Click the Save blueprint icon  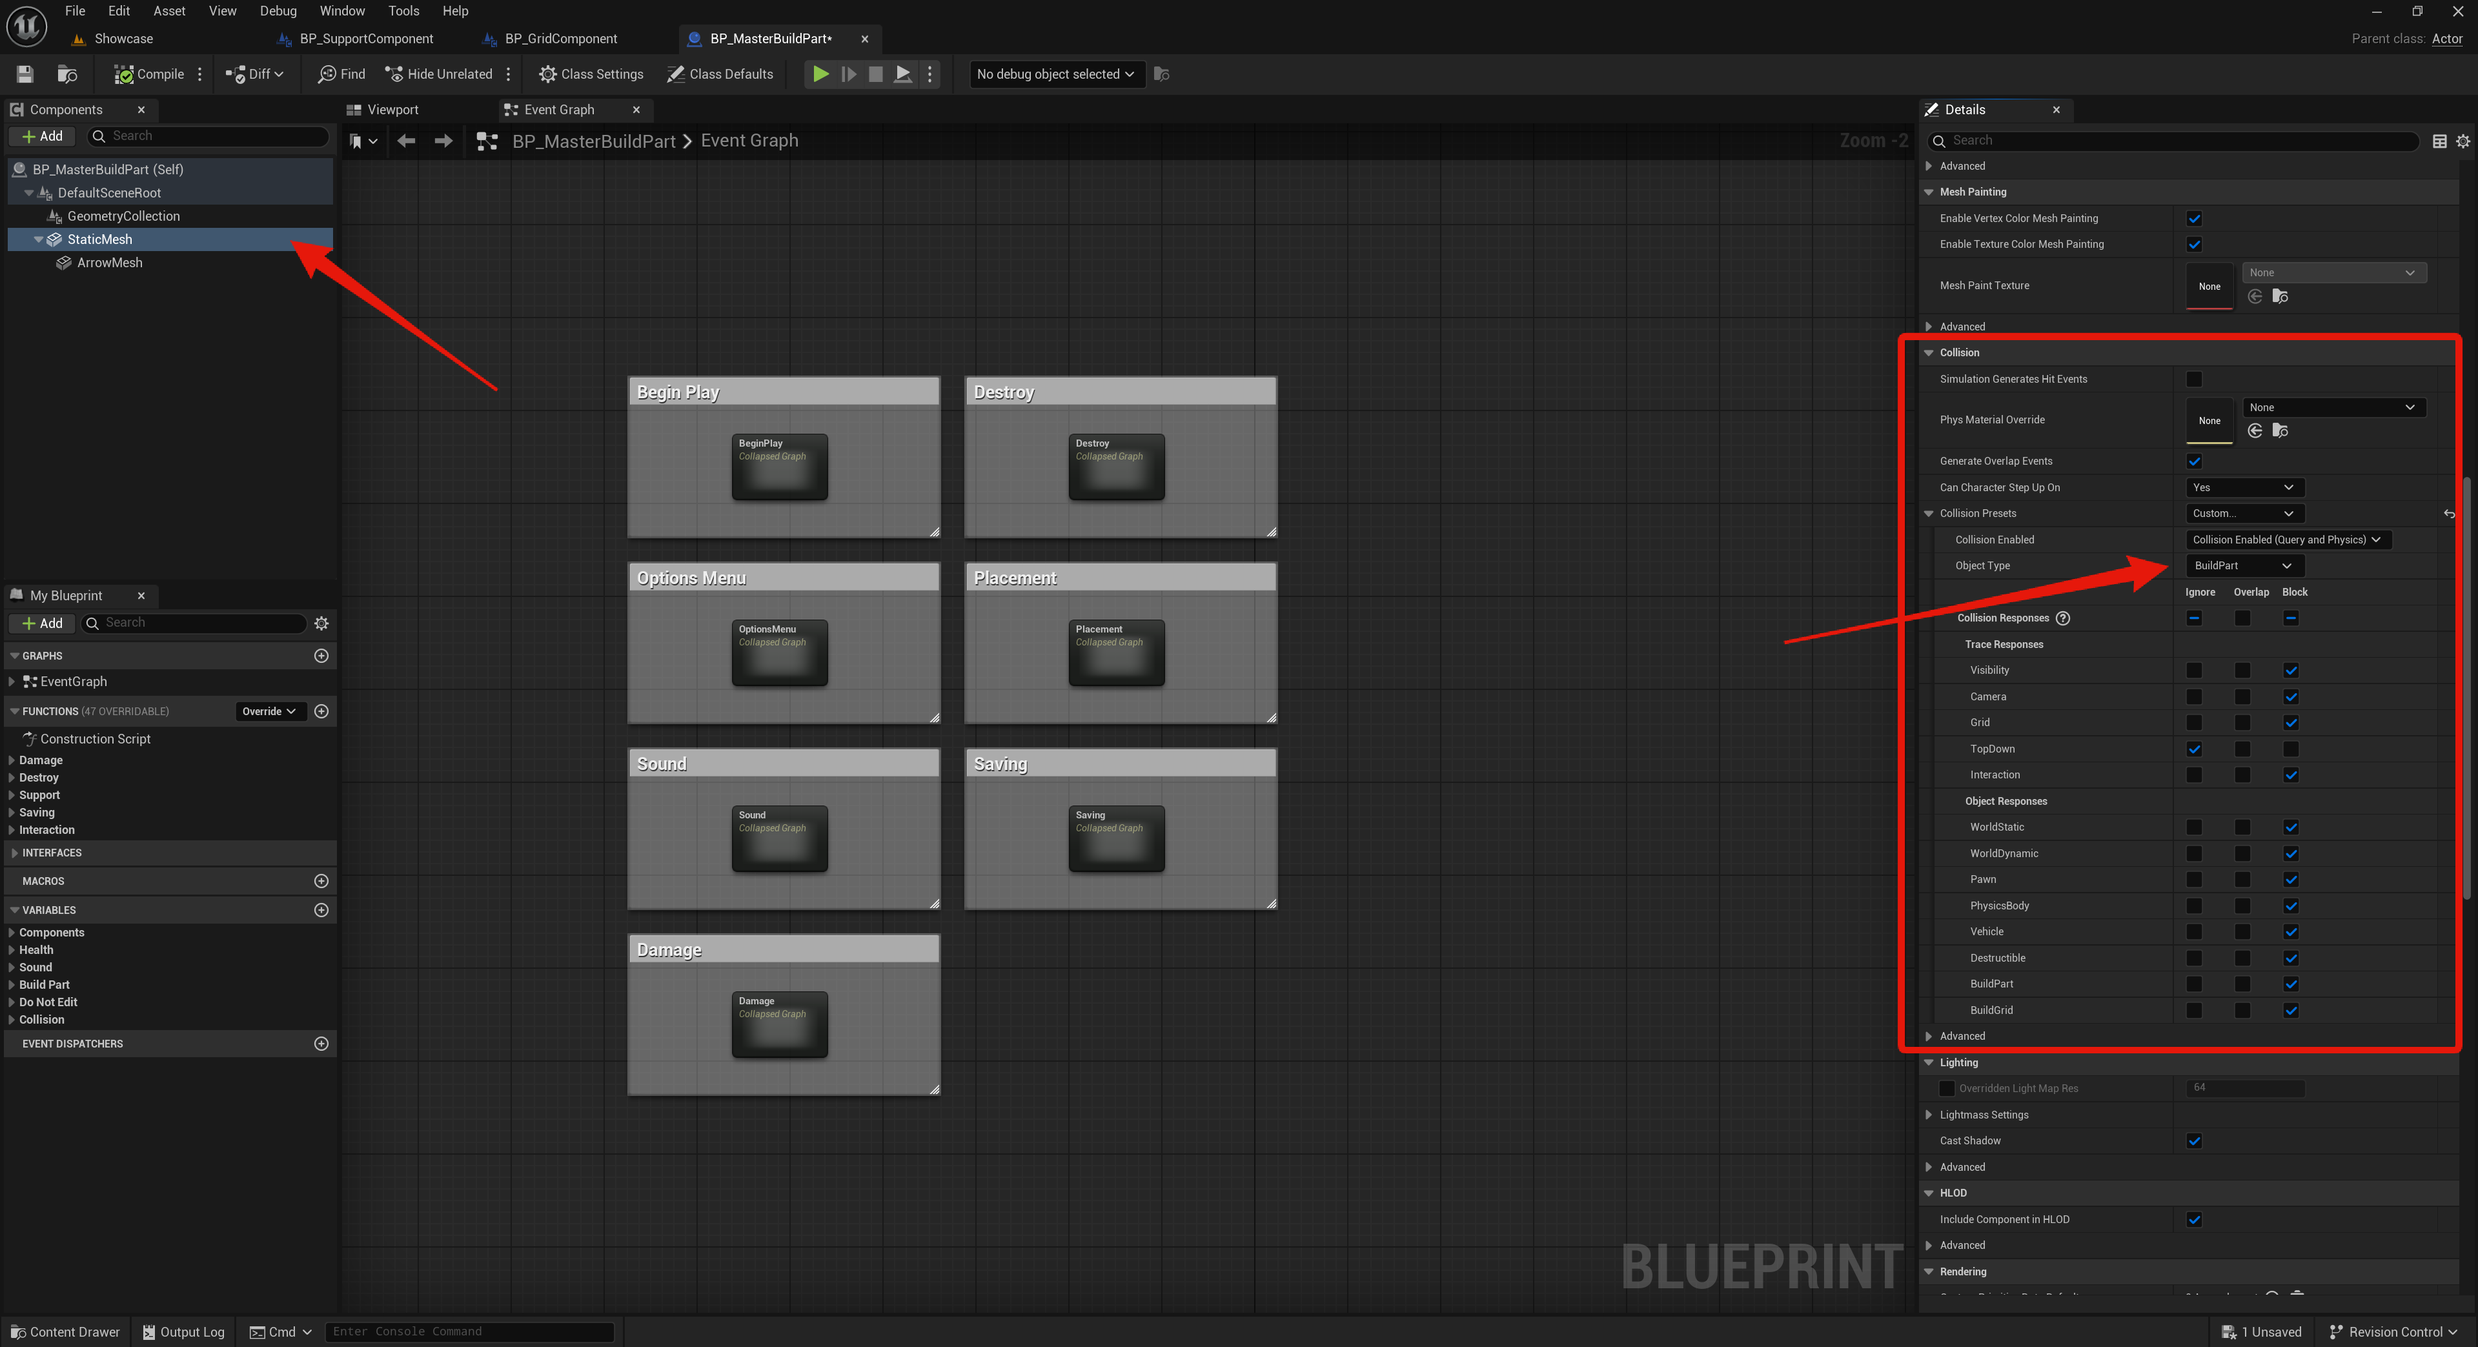[x=25, y=74]
